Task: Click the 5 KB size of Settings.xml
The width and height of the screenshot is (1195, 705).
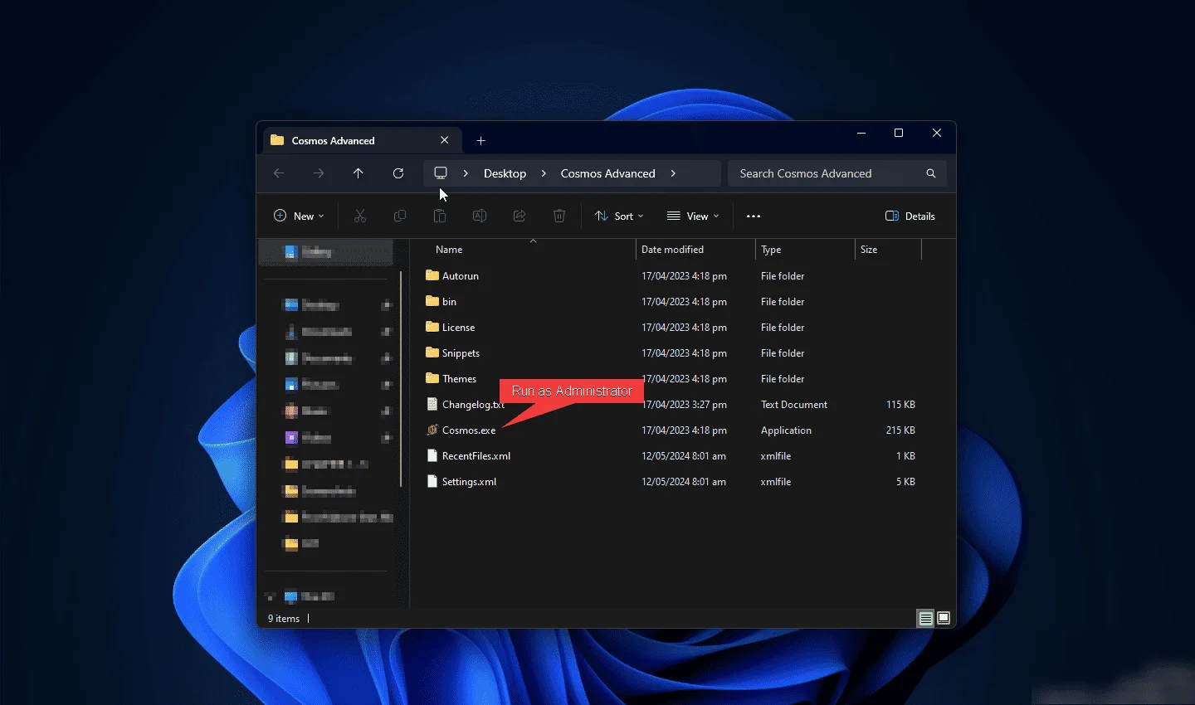Action: tap(905, 481)
